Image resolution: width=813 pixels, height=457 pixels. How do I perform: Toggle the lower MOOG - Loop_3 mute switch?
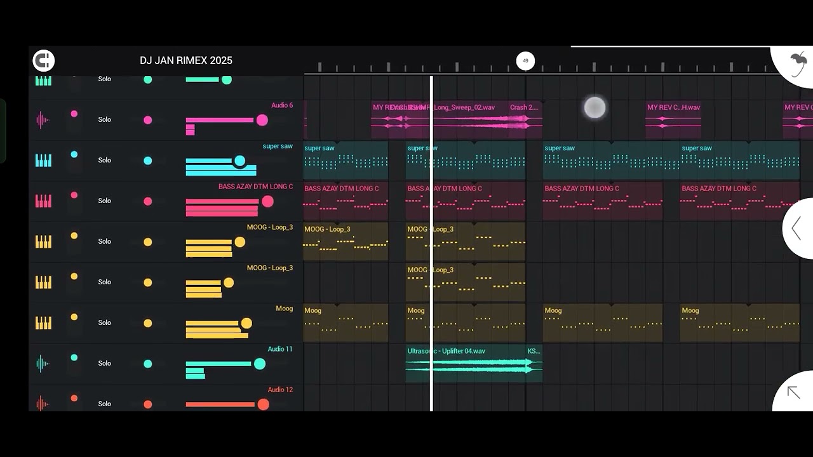coord(74,277)
